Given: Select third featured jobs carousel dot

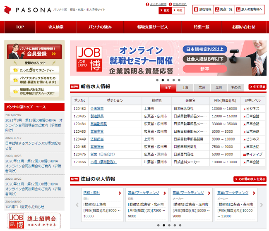Looking at the screenshot, I should (x=169, y=225).
